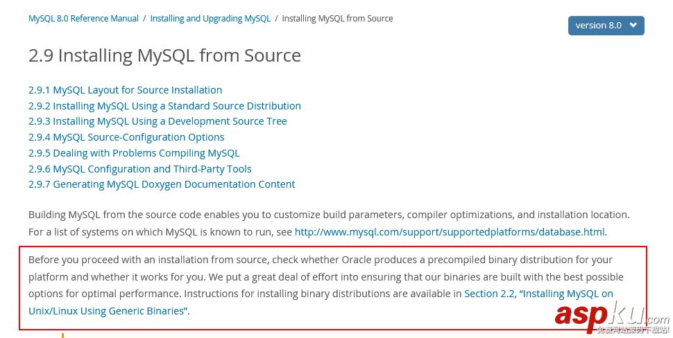673x338 pixels.
Task: Open the version 8.0 dropdown
Action: [598, 26]
